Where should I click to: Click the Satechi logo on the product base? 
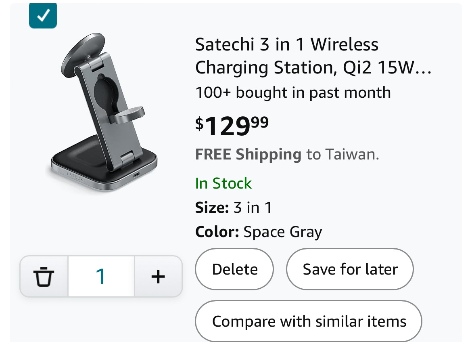tap(75, 177)
